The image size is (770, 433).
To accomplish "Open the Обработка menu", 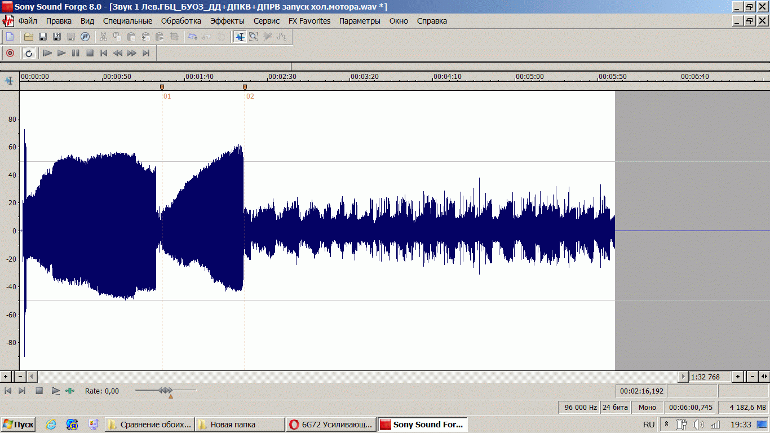I will coord(181,21).
